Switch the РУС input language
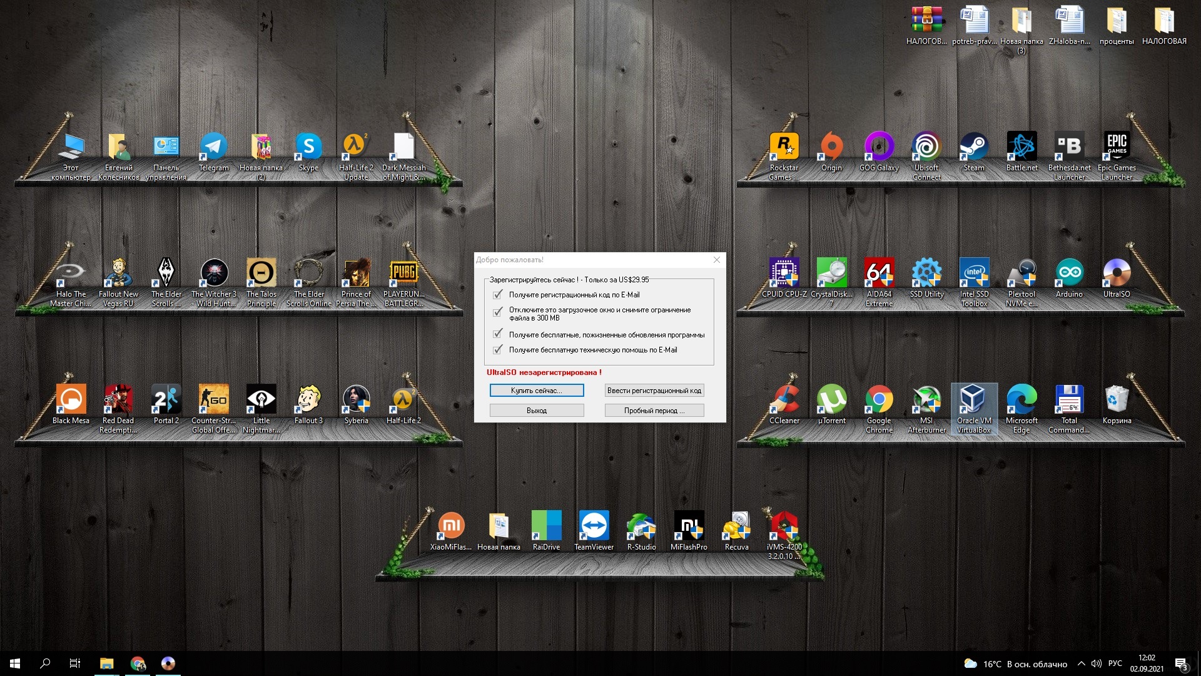This screenshot has width=1201, height=676. (1115, 663)
